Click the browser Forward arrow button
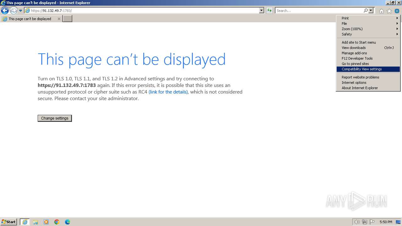This screenshot has height=226, width=402. pos(14,11)
